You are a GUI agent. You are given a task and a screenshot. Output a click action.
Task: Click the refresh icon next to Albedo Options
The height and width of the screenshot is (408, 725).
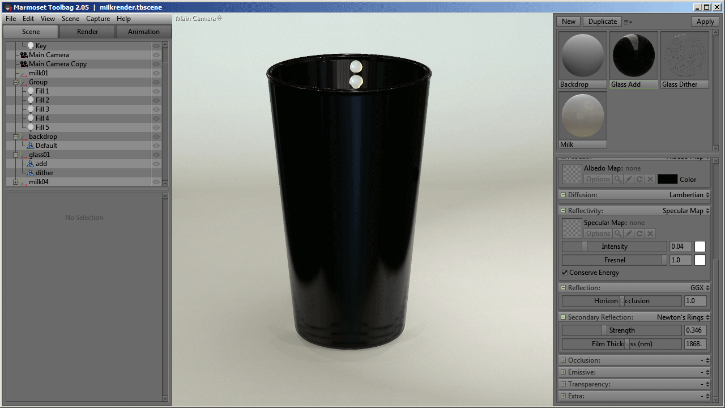click(639, 178)
